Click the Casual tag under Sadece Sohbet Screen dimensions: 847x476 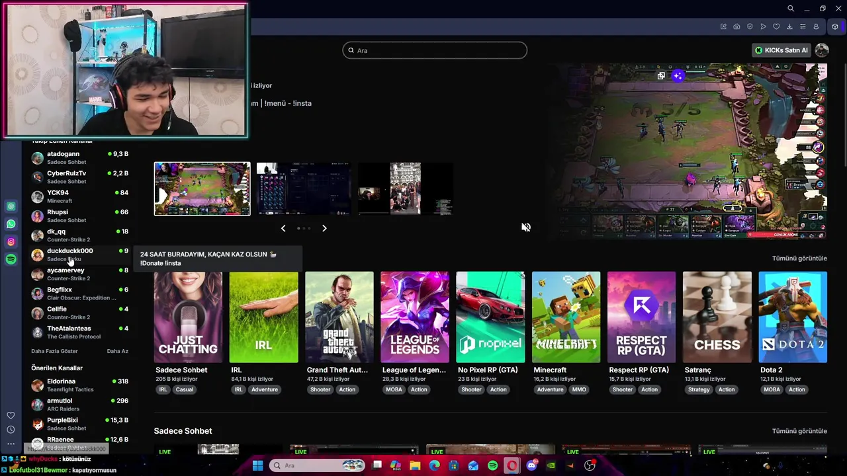(185, 389)
